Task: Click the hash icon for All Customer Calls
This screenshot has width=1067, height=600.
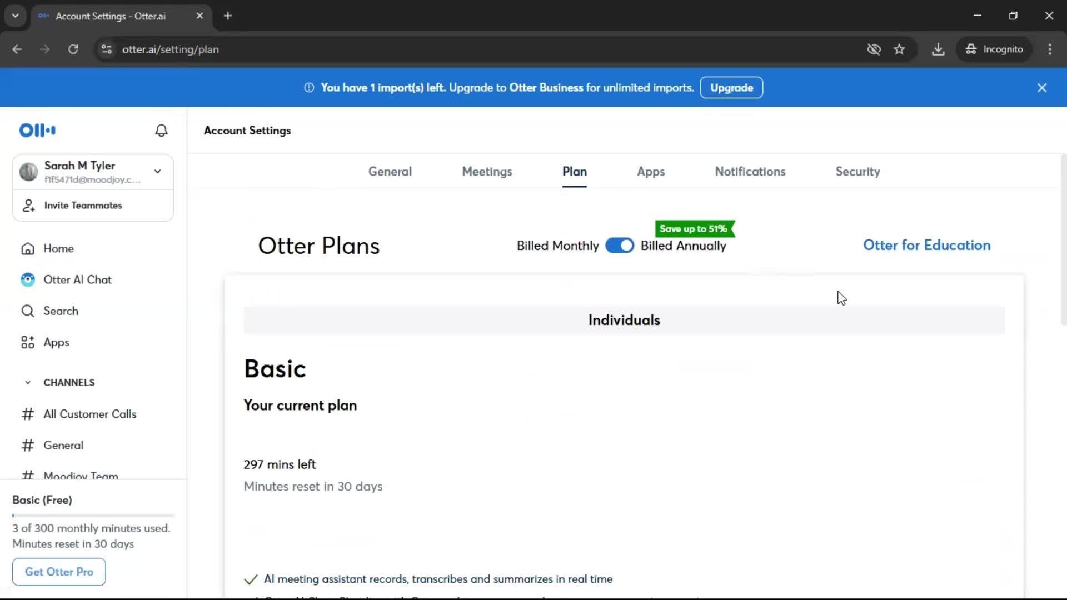Action: [28, 414]
